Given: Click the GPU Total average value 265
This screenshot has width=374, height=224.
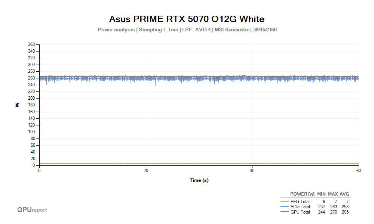Looking at the screenshot, I should click(x=345, y=212).
